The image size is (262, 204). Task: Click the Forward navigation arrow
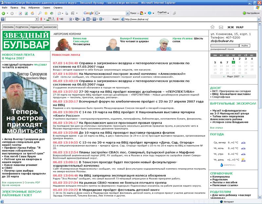[x=12, y=13]
